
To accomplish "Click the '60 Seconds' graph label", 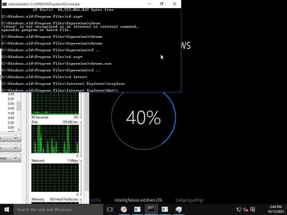I will [x=40, y=117].
